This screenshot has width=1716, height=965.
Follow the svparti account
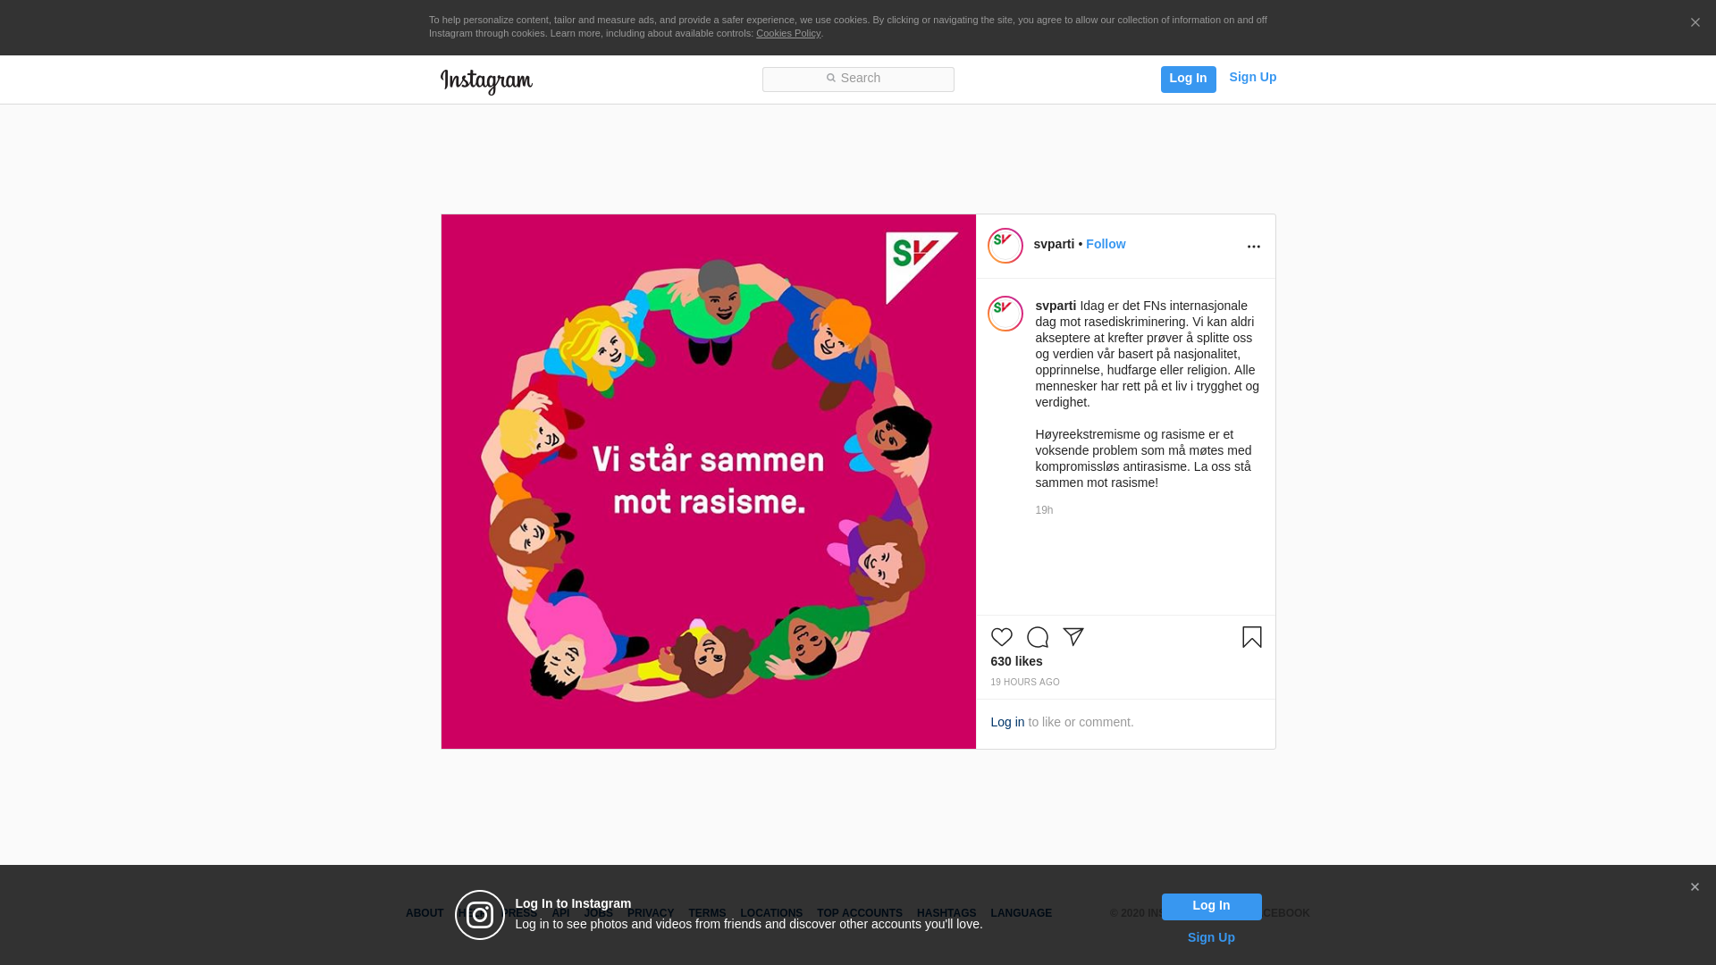pyautogui.click(x=1106, y=244)
